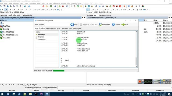The height and width of the screenshot is (96, 172).
Task: Open right panel directory history dropdown arrow
Action: (171, 18)
